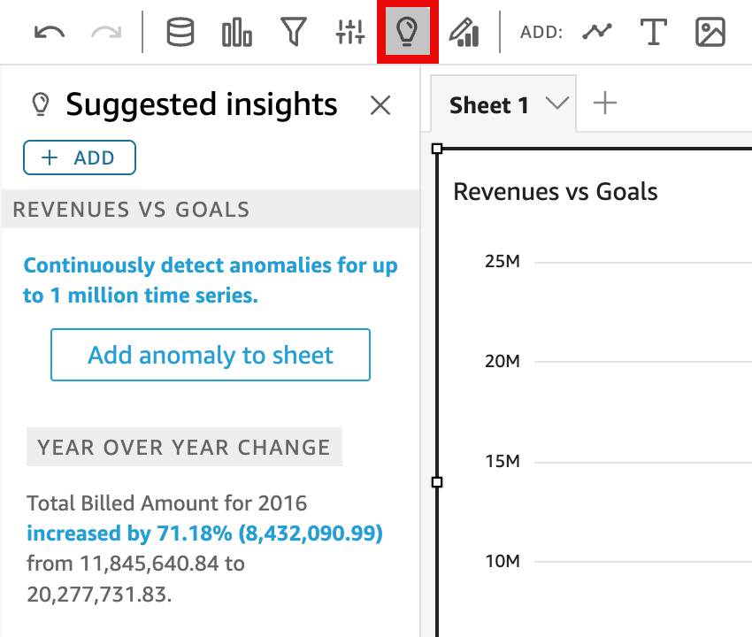752x637 pixels.
Task: Click the 20M axis label
Action: [x=503, y=361]
